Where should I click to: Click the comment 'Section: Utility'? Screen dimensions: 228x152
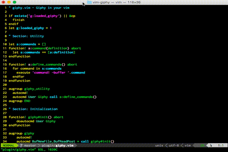click(28, 36)
